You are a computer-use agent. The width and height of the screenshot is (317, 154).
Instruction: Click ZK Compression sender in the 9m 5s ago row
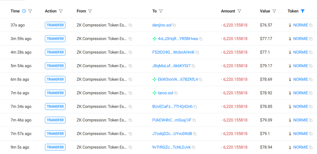[101, 147]
